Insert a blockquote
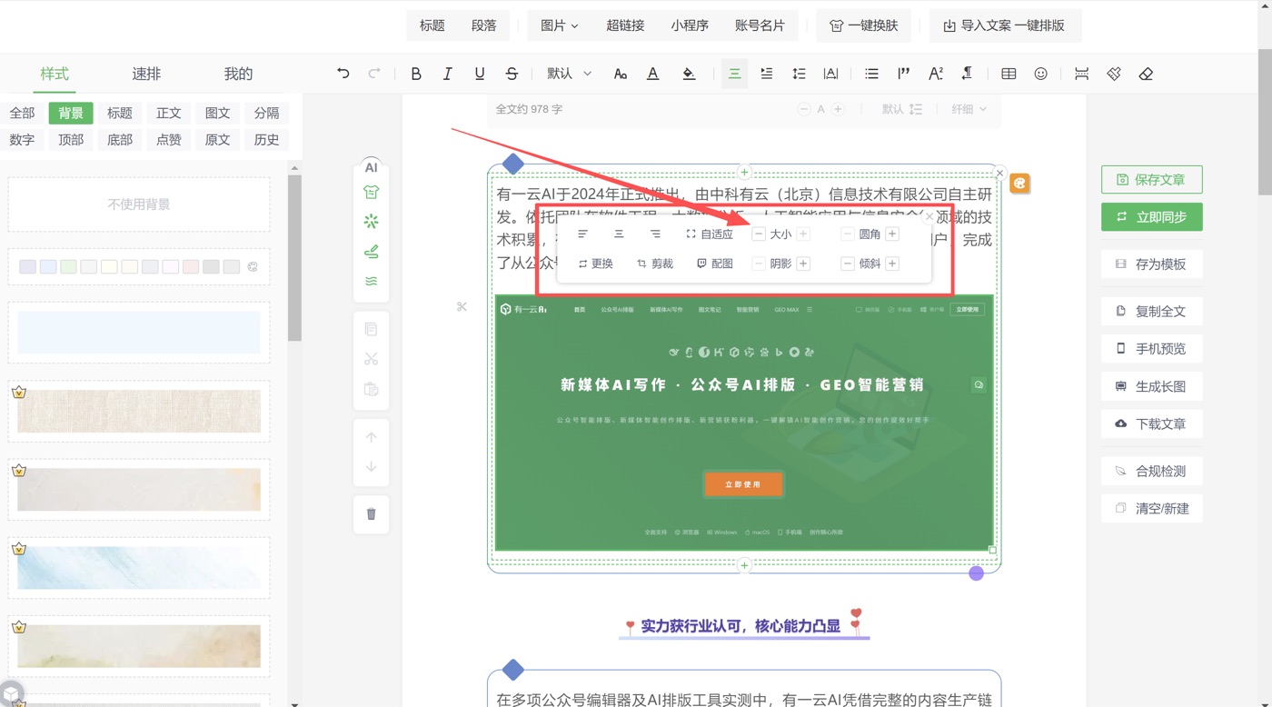This screenshot has width=1272, height=707. 903,74
